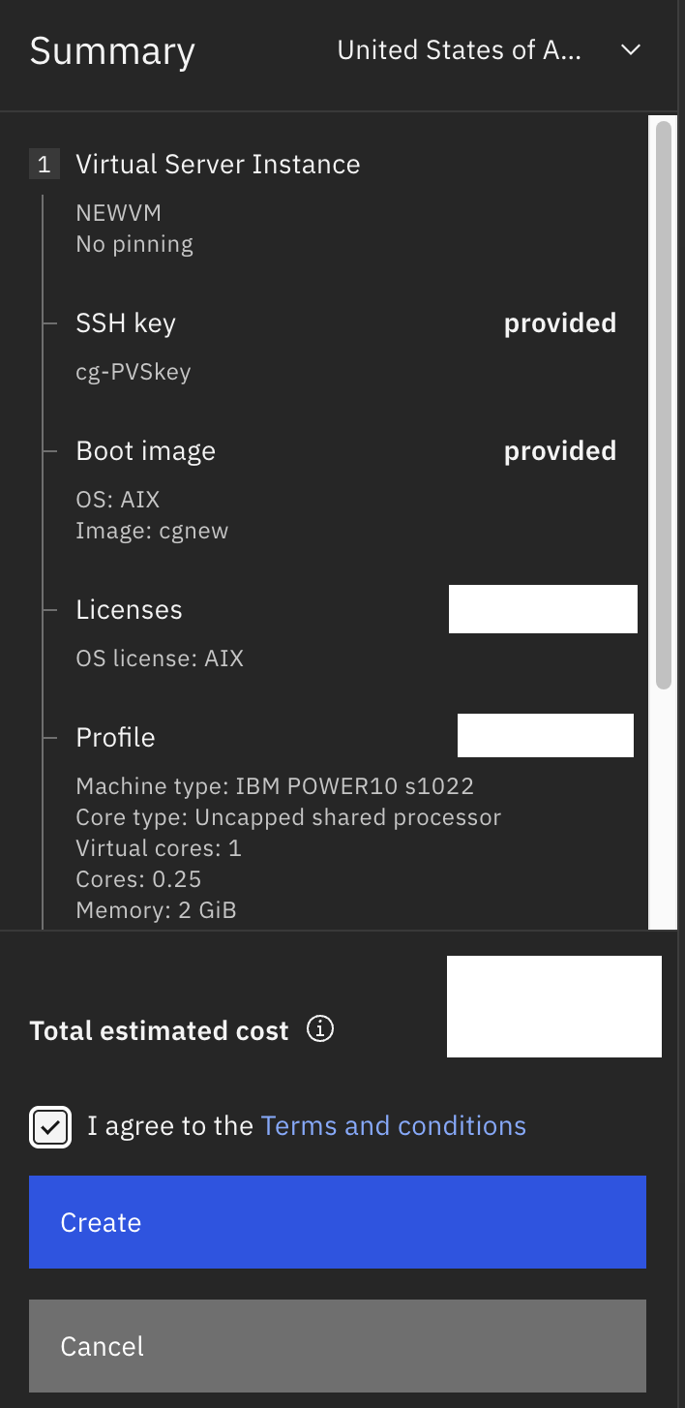Open the United States of A... country dropdown
This screenshot has height=1408, width=685.
tap(490, 50)
